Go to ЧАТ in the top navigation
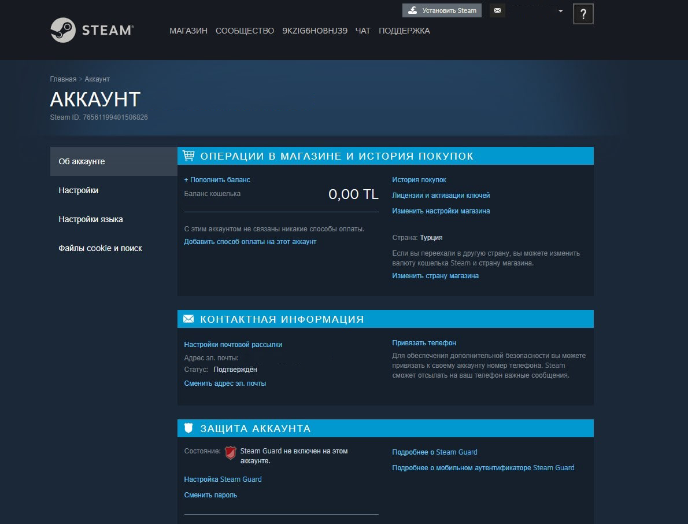 [x=363, y=31]
